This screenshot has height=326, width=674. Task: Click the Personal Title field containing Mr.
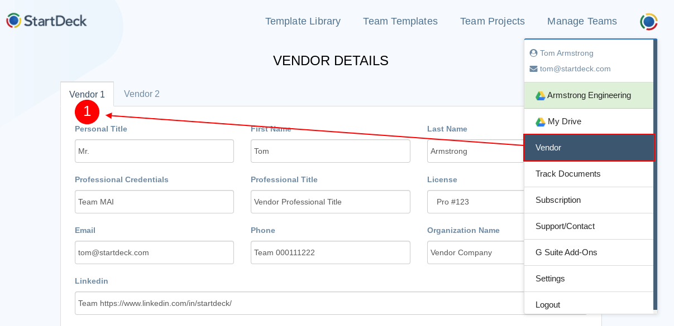pyautogui.click(x=154, y=151)
